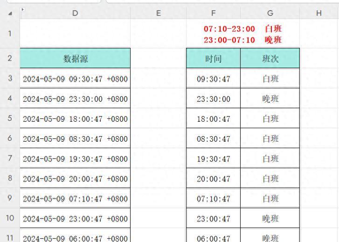Select column E header

[158, 13]
